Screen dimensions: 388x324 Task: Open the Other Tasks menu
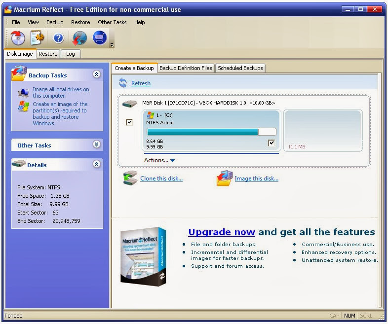pos(112,22)
